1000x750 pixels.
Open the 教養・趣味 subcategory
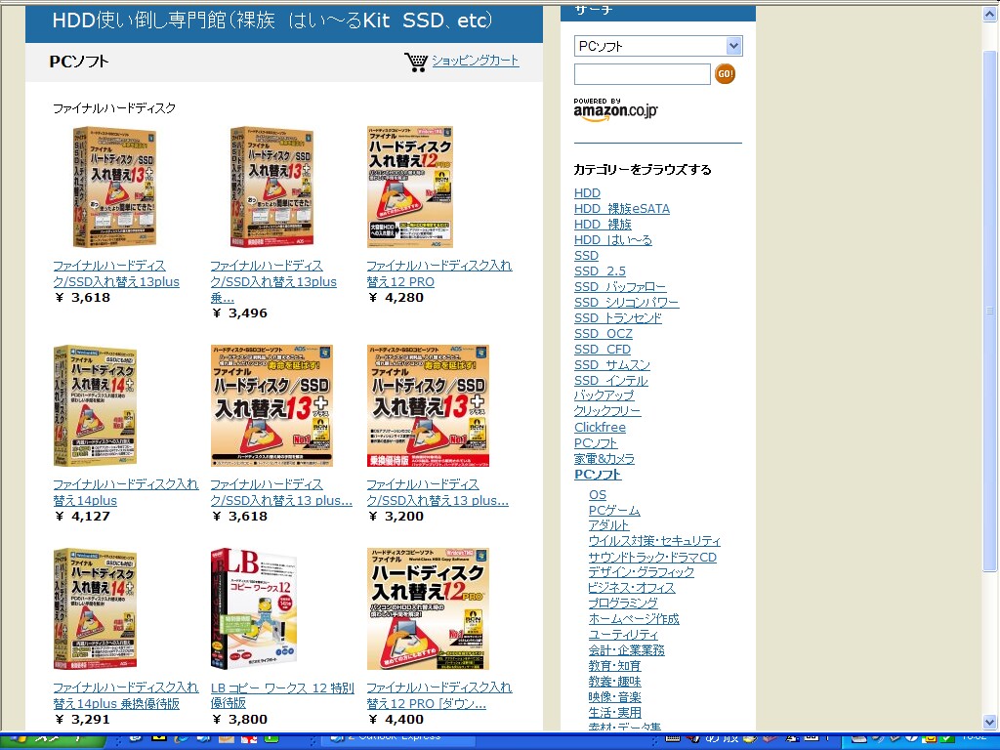[x=615, y=682]
